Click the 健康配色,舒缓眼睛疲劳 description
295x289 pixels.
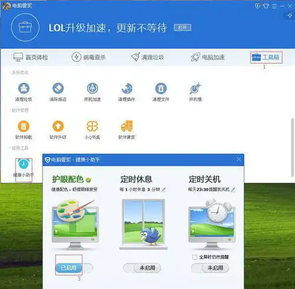pyautogui.click(x=74, y=189)
